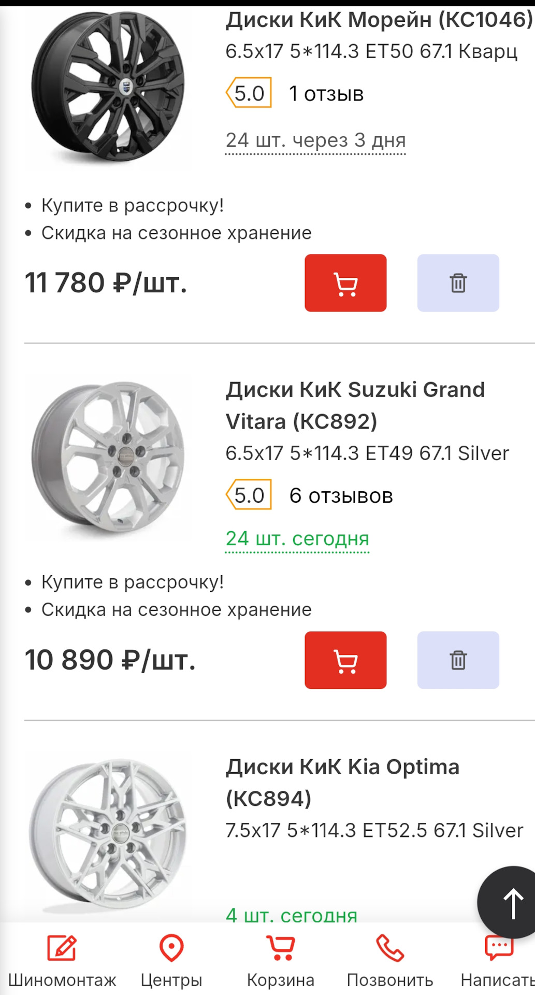The image size is (535, 995).
Task: Expand availability "24 шт. через 3 дня"
Action: click(315, 140)
